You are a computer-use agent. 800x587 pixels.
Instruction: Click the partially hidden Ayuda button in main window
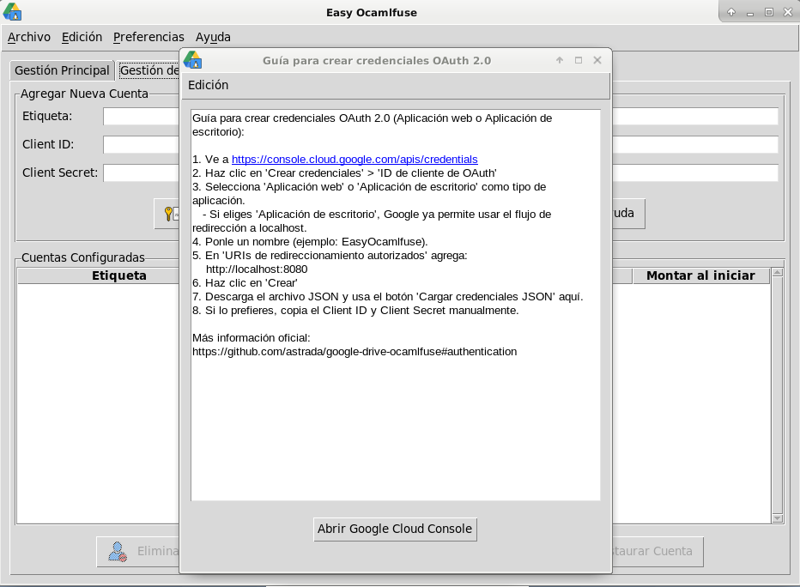pos(628,213)
